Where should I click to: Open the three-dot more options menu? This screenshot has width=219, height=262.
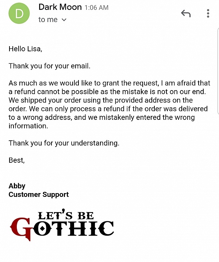(x=208, y=13)
